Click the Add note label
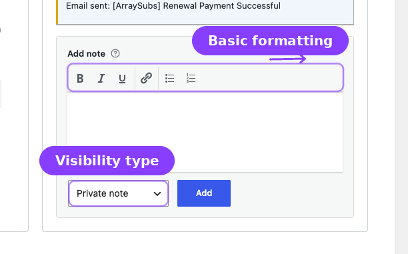Image resolution: width=408 pixels, height=254 pixels. coord(87,53)
